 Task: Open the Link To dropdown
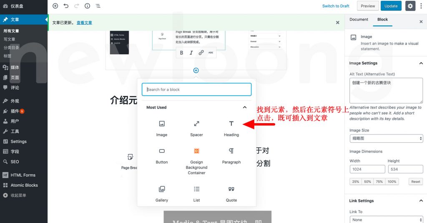(x=386, y=220)
